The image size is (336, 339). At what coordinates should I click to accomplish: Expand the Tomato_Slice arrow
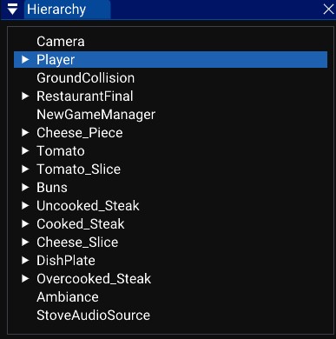(x=25, y=169)
